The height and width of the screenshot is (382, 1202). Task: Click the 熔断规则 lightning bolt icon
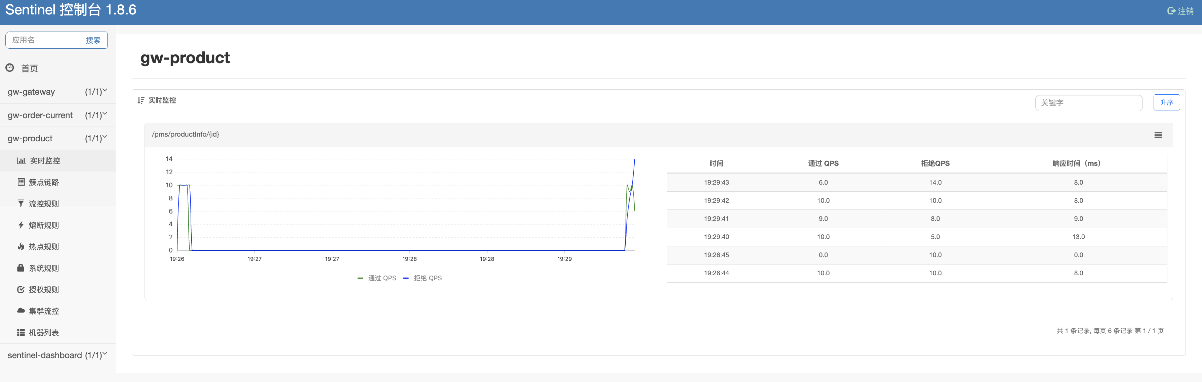[x=21, y=225]
